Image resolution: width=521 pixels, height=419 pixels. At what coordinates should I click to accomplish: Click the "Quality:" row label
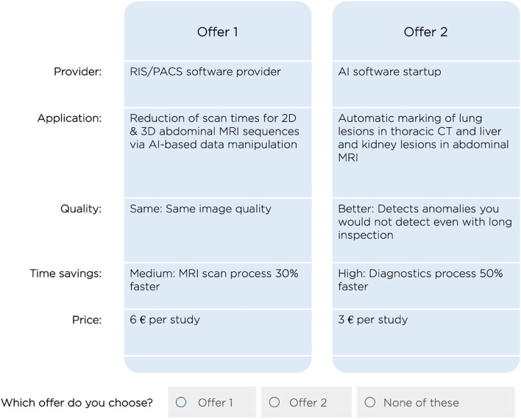point(81,209)
